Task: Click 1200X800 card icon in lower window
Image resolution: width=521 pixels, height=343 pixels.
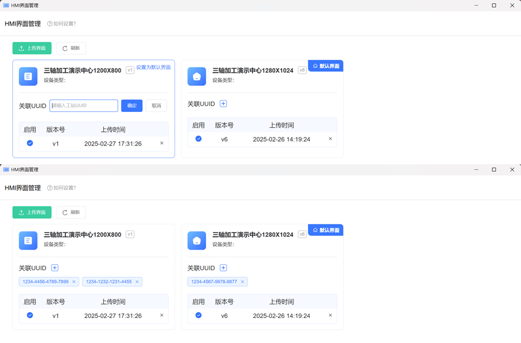Action: pyautogui.click(x=28, y=241)
